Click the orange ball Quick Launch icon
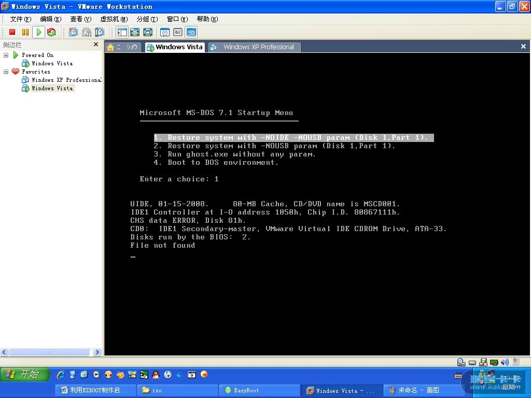This screenshot has width=531, height=398. coord(204,374)
